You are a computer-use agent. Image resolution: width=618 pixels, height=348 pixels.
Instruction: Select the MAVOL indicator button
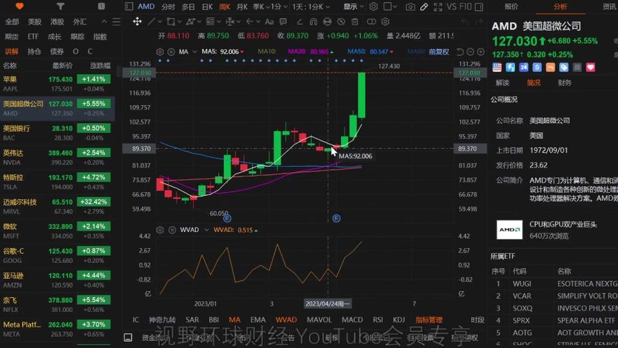click(x=319, y=320)
